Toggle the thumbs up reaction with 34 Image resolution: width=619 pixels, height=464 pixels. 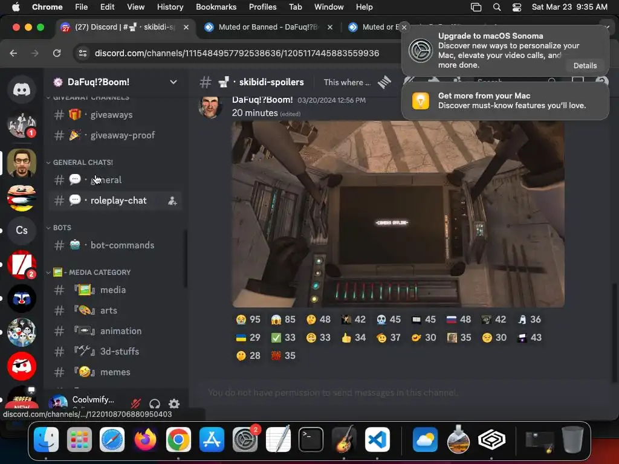(x=353, y=337)
